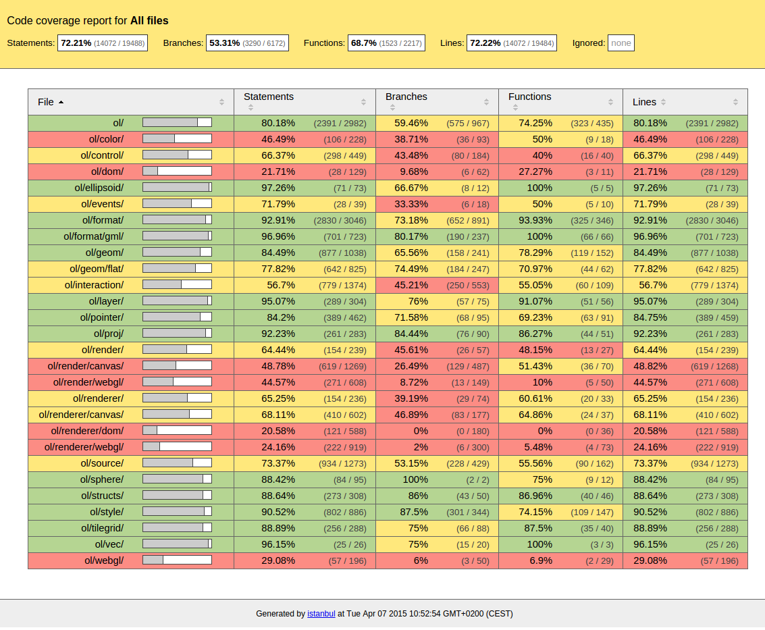Click the Ignored 'none' box in summary
765x630 pixels.
(x=621, y=43)
